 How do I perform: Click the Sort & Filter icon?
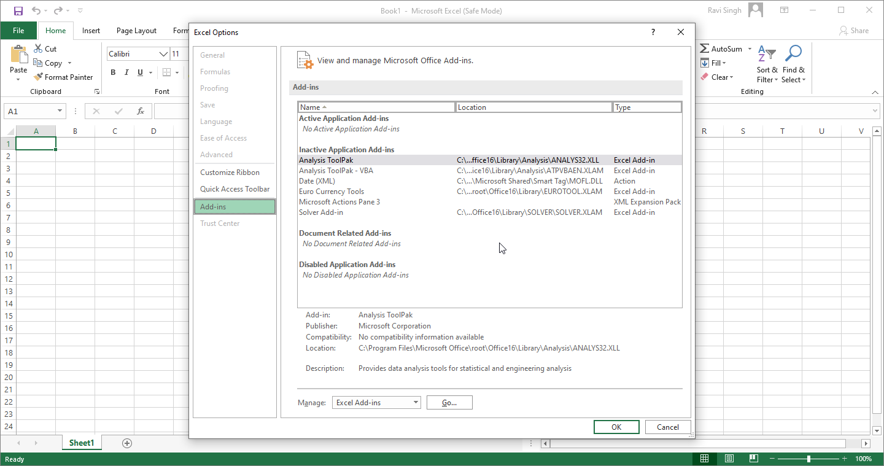(x=767, y=54)
